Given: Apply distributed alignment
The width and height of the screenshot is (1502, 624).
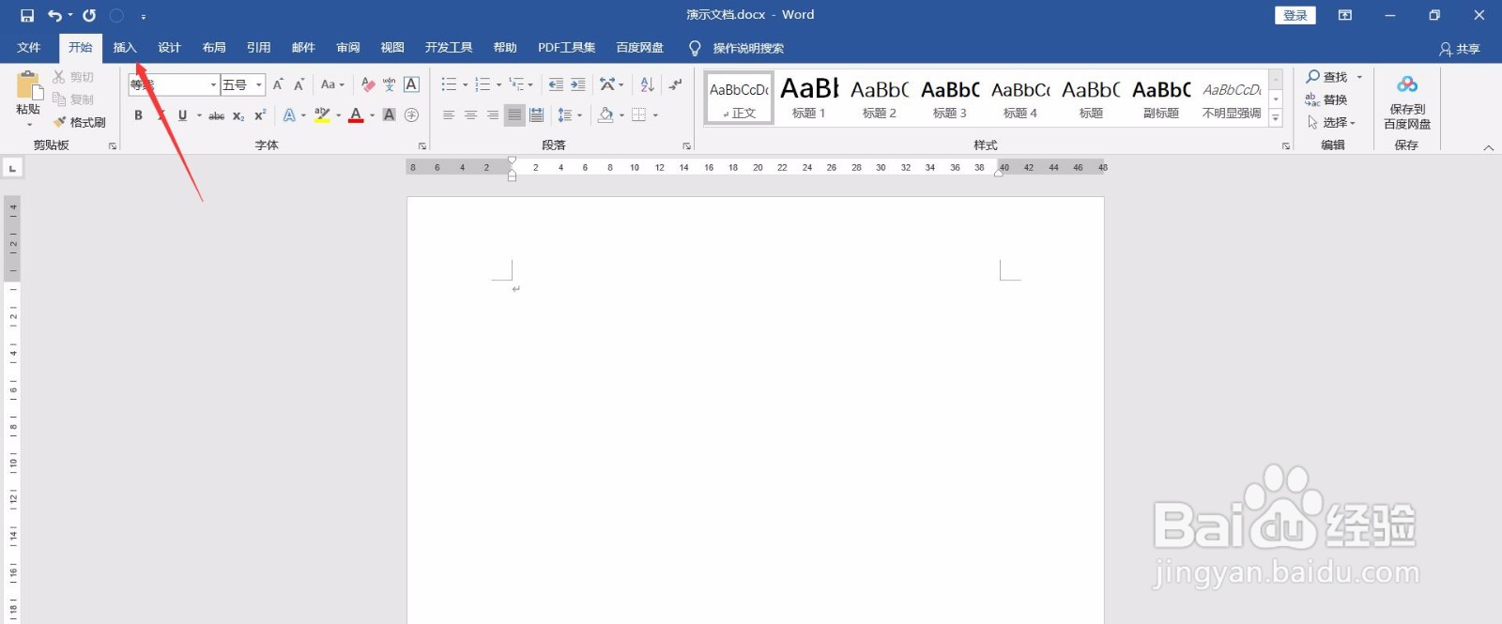Looking at the screenshot, I should coord(536,115).
